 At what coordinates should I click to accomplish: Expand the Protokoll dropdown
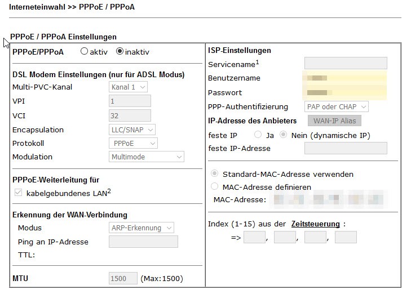click(132, 144)
